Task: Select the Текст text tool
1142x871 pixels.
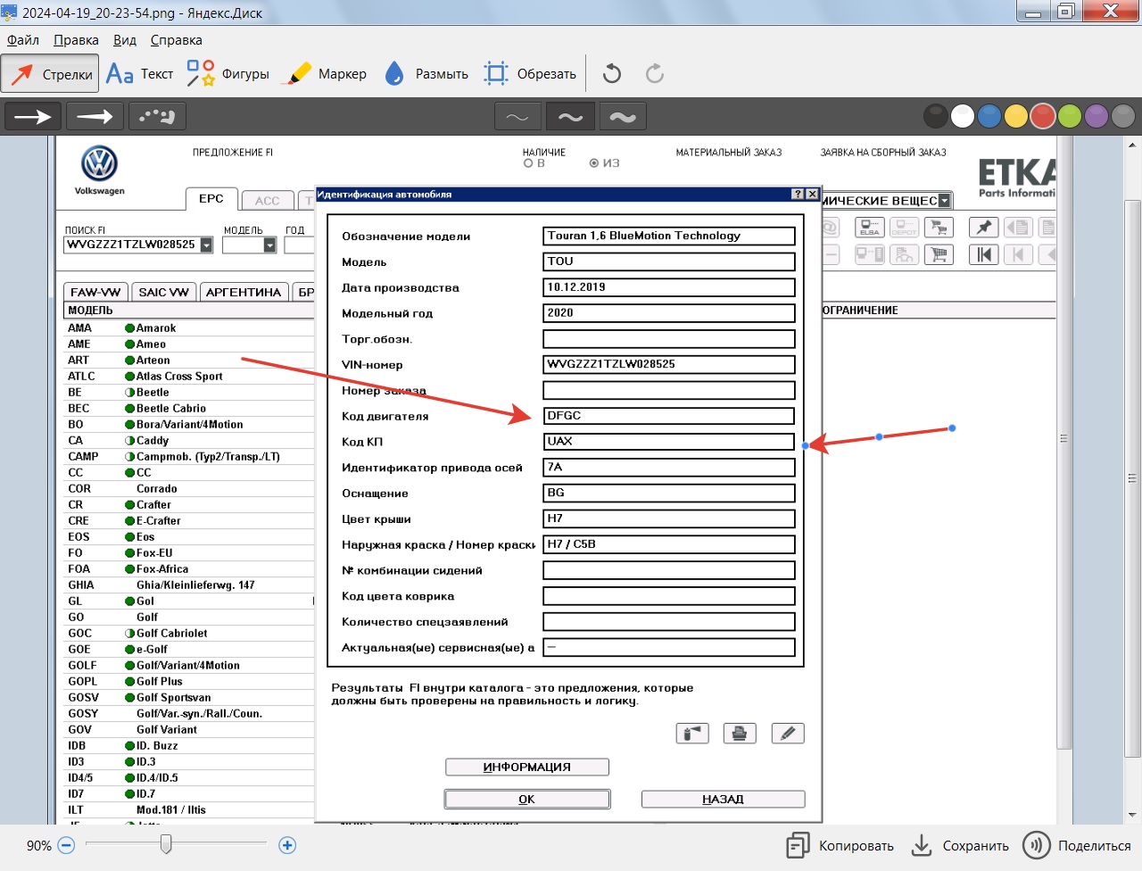Action: coord(140,74)
